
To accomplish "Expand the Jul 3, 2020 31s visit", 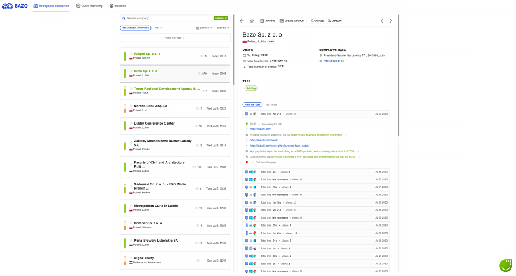I will click(x=316, y=241).
